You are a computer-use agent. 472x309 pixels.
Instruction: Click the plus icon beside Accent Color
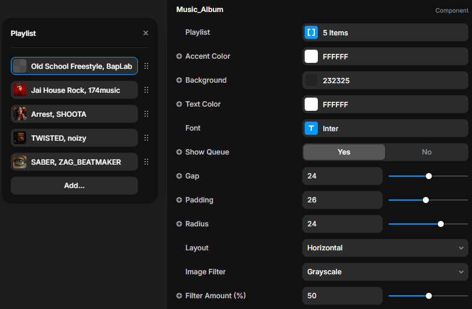tap(179, 56)
